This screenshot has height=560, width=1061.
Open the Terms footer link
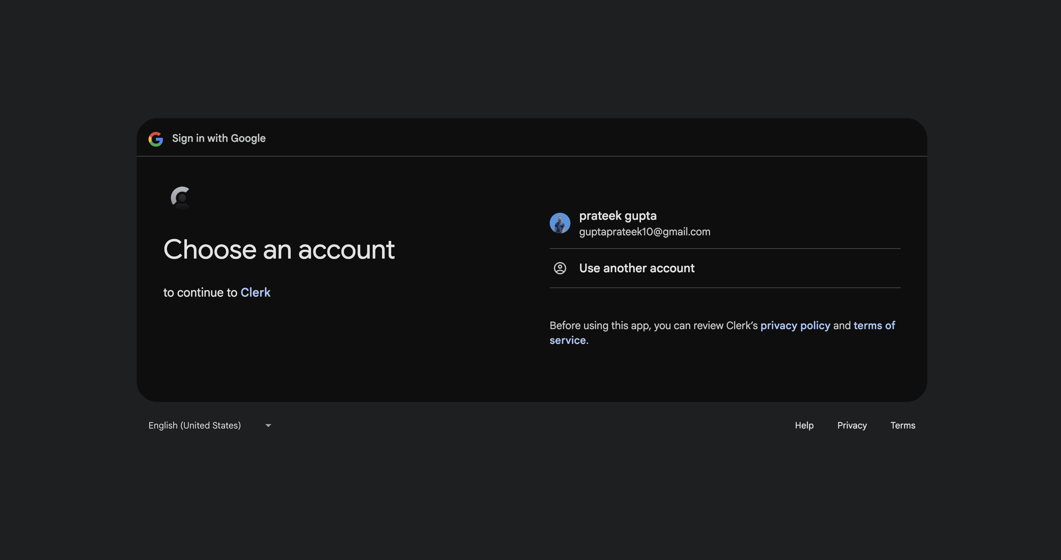[903, 425]
